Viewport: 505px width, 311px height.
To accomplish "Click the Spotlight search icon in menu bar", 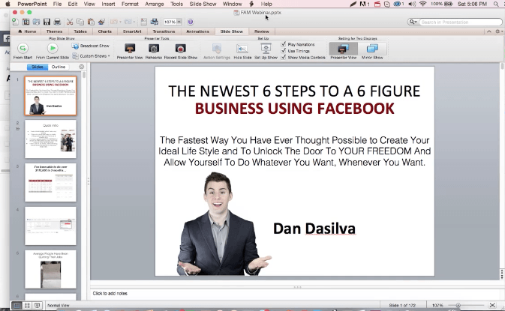I will [x=496, y=4].
